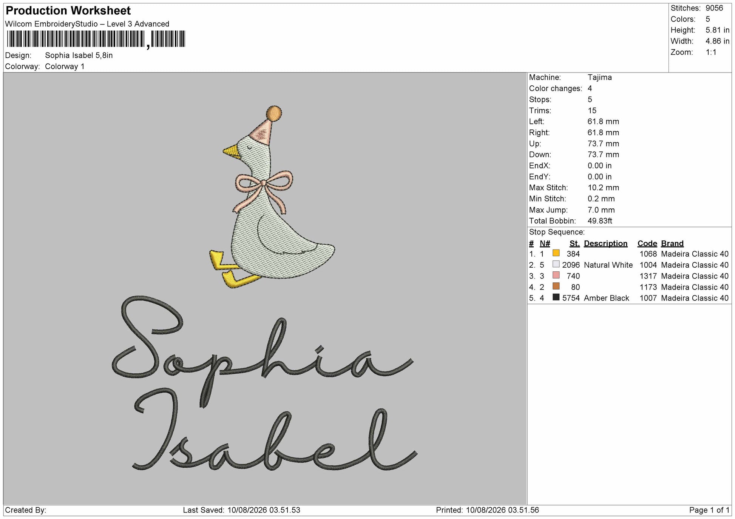Click the design name 'Sophia Isabel 5,8in'
The width and height of the screenshot is (735, 519).
[x=79, y=55]
